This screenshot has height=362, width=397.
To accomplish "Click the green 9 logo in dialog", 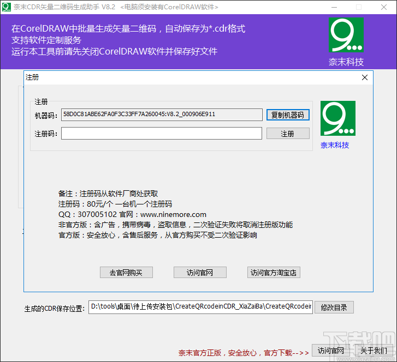I will (338, 118).
